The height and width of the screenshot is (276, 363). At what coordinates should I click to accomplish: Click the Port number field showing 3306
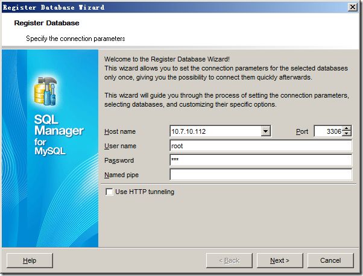click(x=328, y=131)
